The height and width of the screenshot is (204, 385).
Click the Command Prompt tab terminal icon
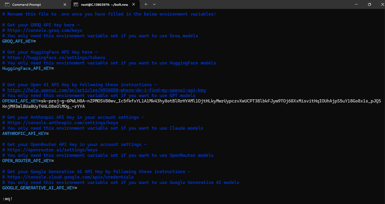point(7,5)
